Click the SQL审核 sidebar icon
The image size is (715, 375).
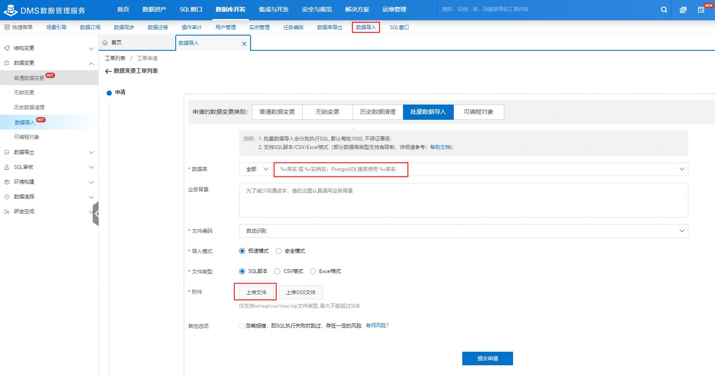(7, 167)
